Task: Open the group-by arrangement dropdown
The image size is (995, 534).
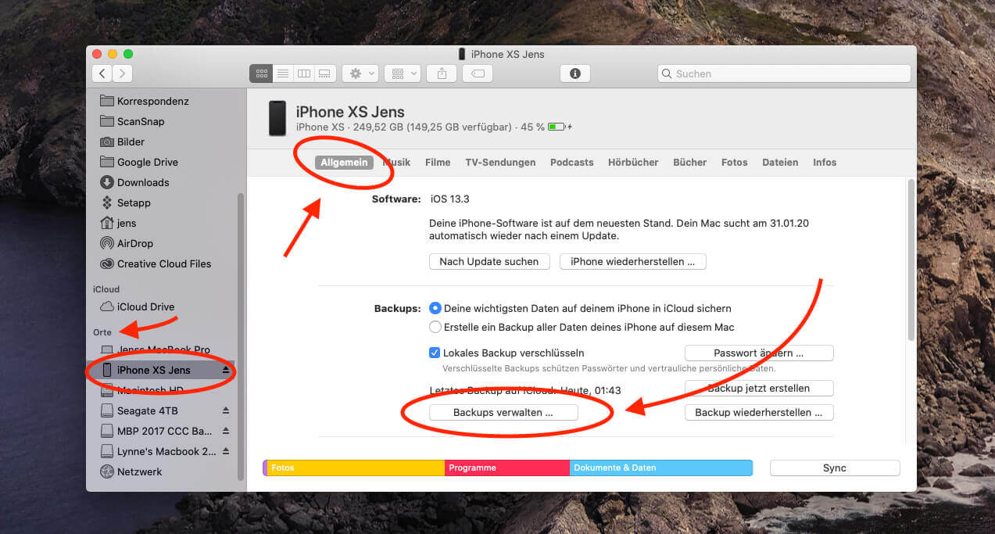Action: pos(404,73)
